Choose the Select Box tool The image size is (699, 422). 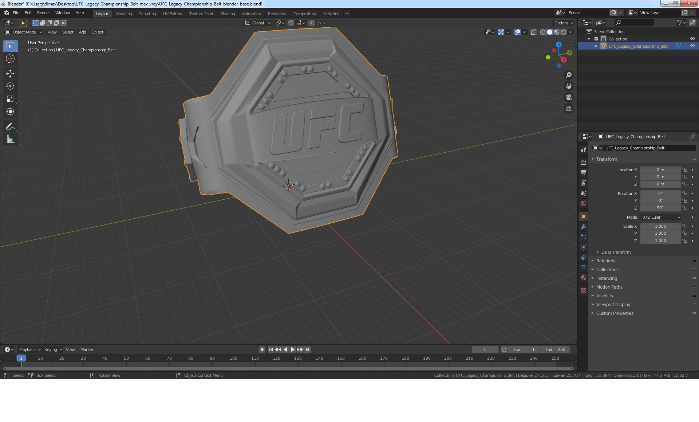coord(10,46)
